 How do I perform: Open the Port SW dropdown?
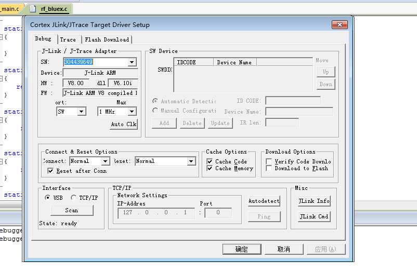[x=82, y=112]
